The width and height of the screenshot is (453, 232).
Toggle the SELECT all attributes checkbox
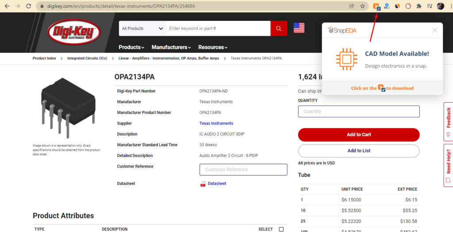[x=281, y=229]
